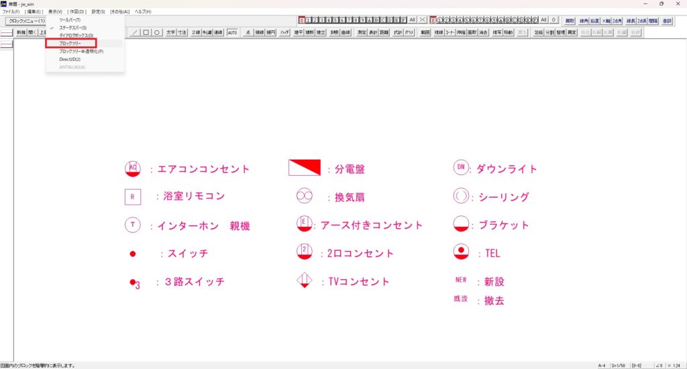The image size is (687, 369).
Task: Select the 範囲 range selection tool
Action: pyautogui.click(x=425, y=32)
